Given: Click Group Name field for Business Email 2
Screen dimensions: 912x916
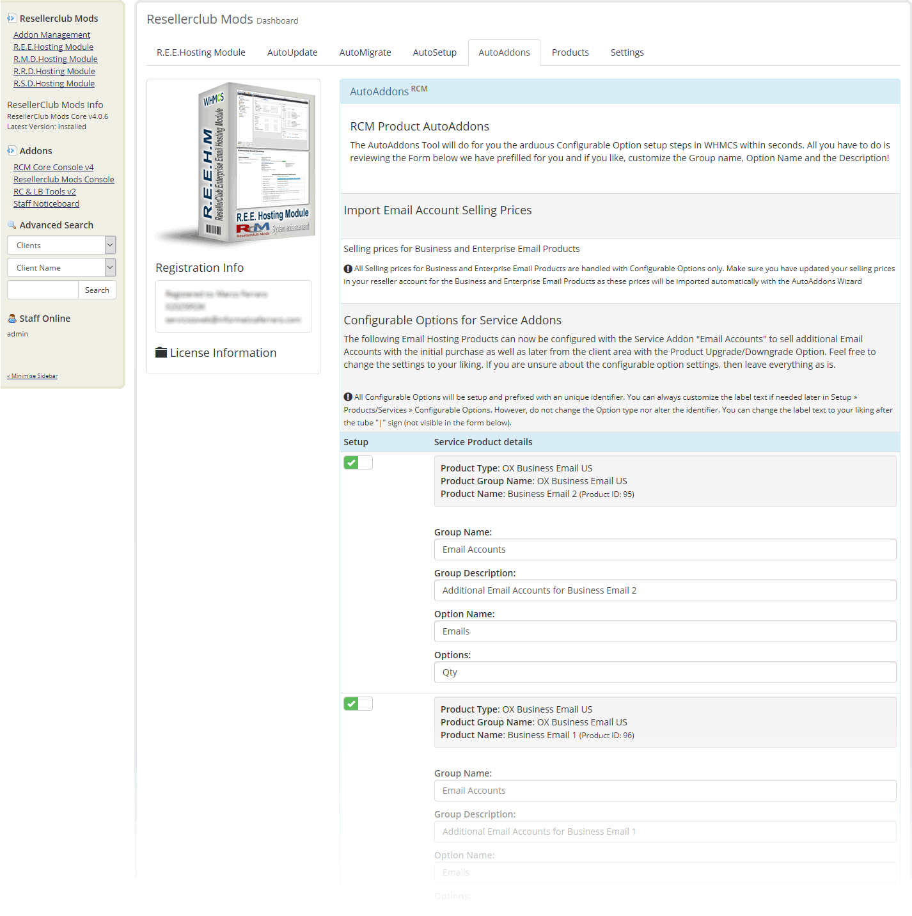Looking at the screenshot, I should (665, 549).
